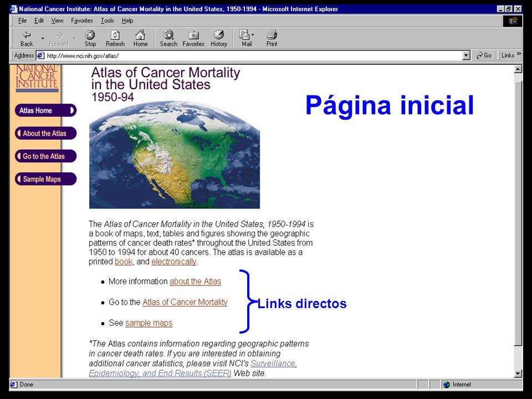Click the National Cancer Institute logo
The width and height of the screenshot is (532, 399).
pos(37,78)
